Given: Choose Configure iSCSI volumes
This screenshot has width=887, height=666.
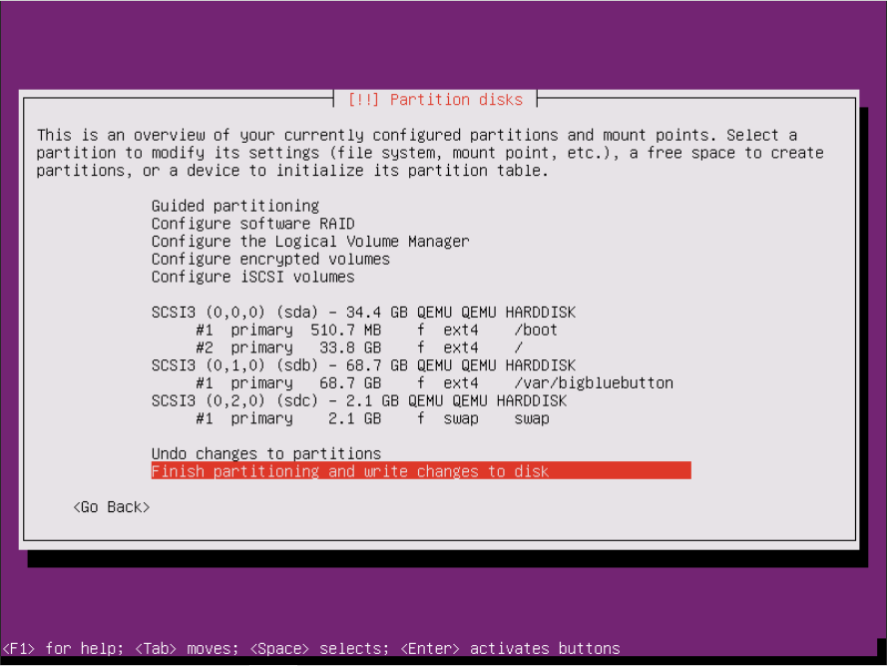Looking at the screenshot, I should [x=252, y=277].
